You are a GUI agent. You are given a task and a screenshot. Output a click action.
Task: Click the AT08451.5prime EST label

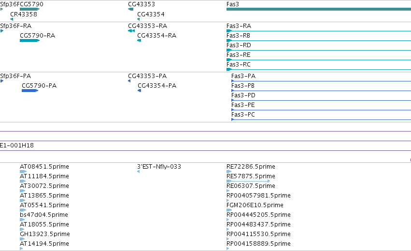click(x=44, y=167)
